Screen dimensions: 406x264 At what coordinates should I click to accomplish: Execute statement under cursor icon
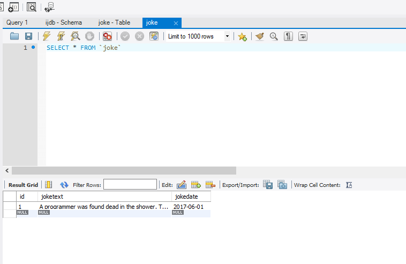pyautogui.click(x=61, y=36)
